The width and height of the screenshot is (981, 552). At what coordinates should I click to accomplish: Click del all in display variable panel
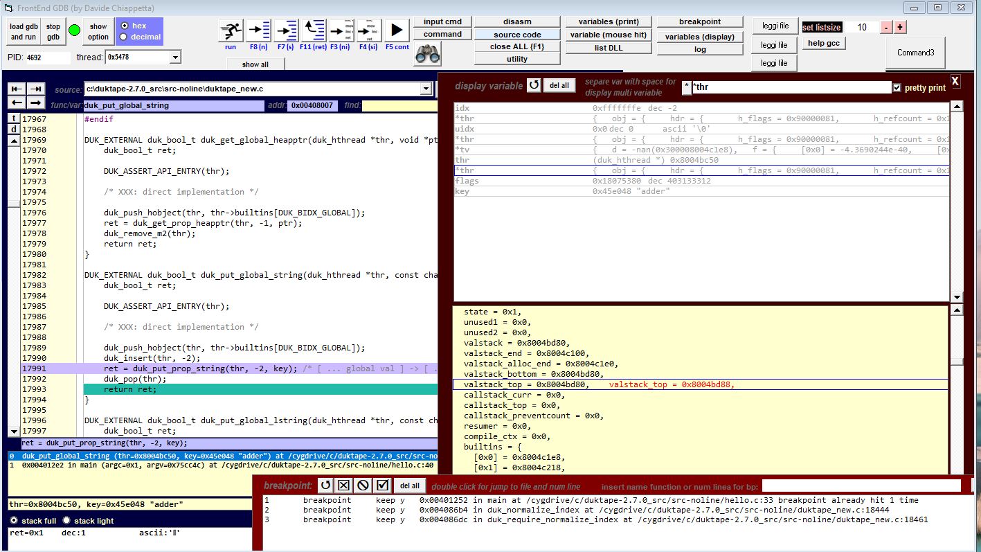pyautogui.click(x=559, y=86)
